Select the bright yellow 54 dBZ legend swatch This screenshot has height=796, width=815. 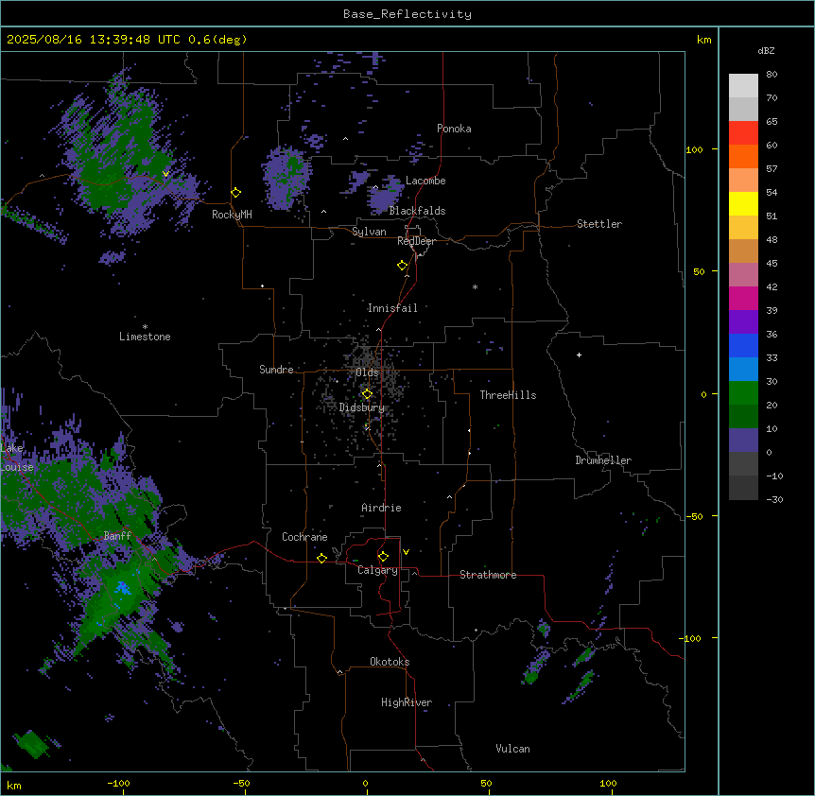pyautogui.click(x=743, y=203)
